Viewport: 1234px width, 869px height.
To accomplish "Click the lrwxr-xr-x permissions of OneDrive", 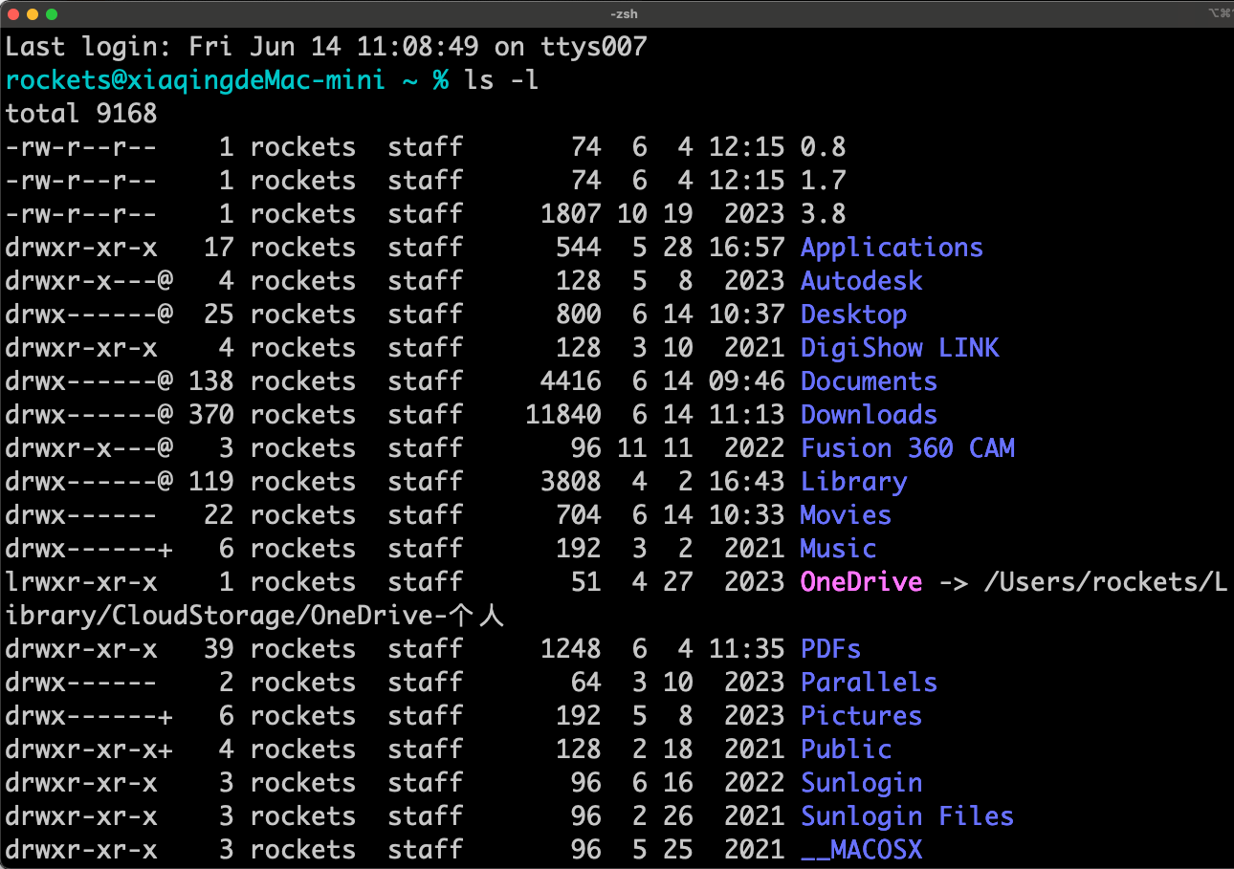I will (81, 581).
